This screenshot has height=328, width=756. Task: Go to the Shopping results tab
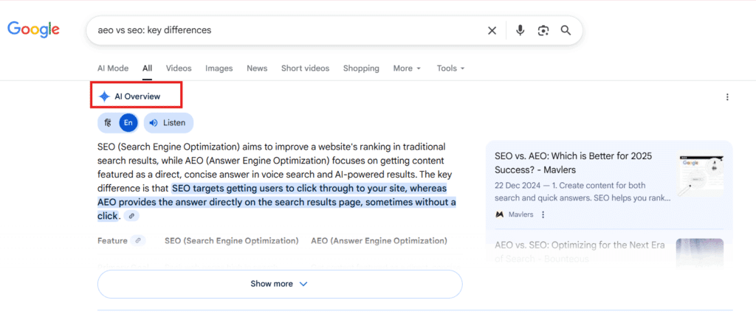pos(361,69)
